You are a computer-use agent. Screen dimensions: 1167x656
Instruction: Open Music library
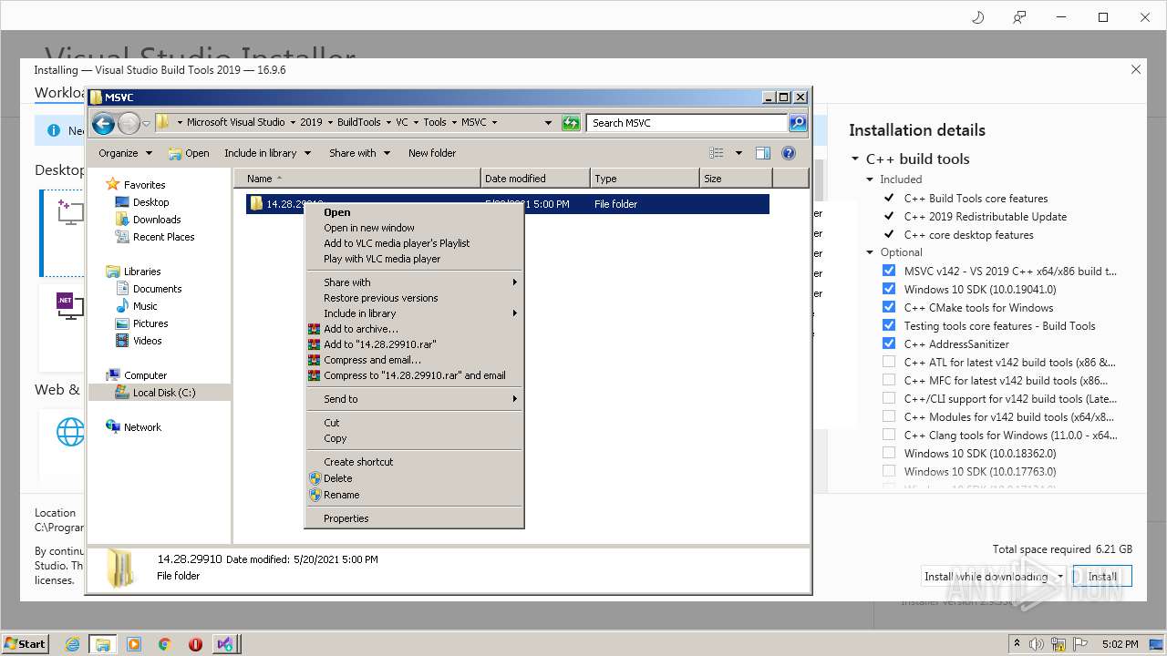tap(145, 306)
